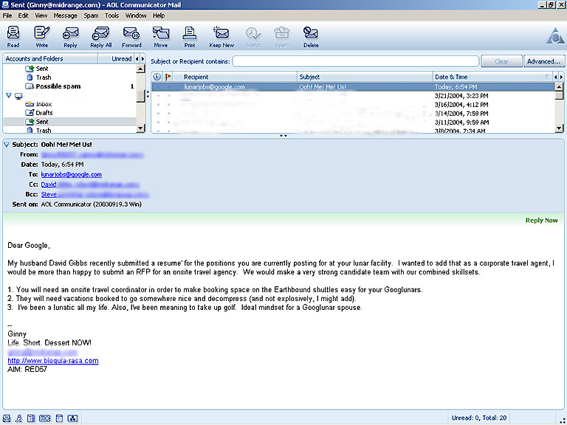
Task: Click the Advanced... search button
Action: point(543,61)
